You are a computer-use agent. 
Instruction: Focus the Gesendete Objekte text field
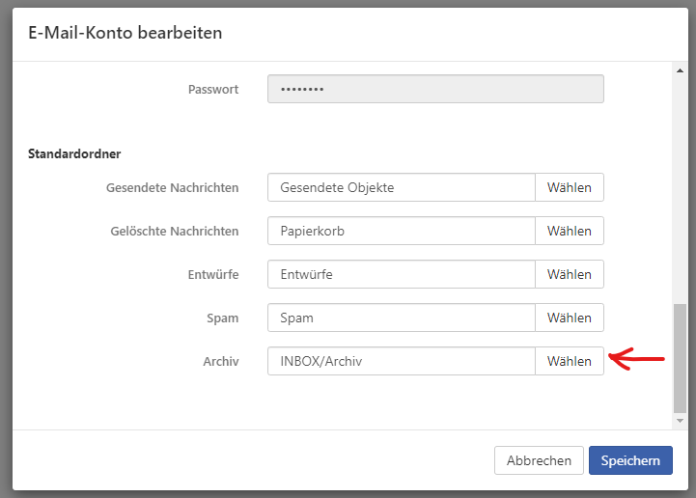401,187
